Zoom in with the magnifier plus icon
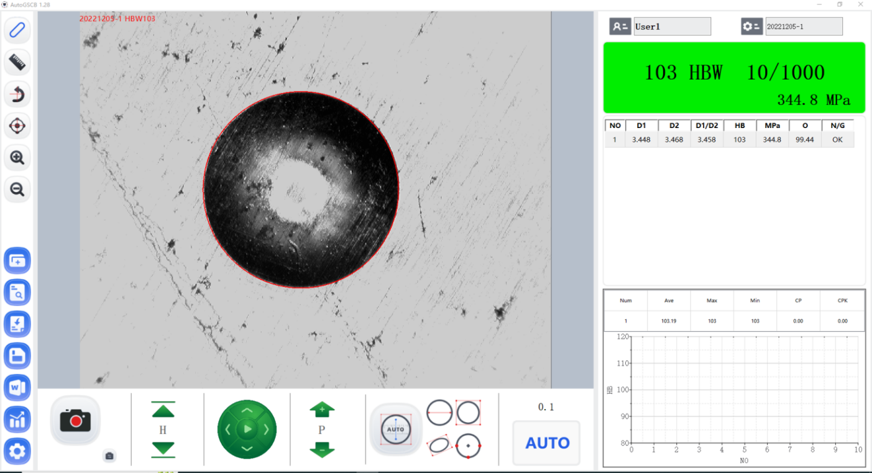 tap(17, 158)
